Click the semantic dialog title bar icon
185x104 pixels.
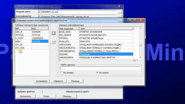click(14, 21)
